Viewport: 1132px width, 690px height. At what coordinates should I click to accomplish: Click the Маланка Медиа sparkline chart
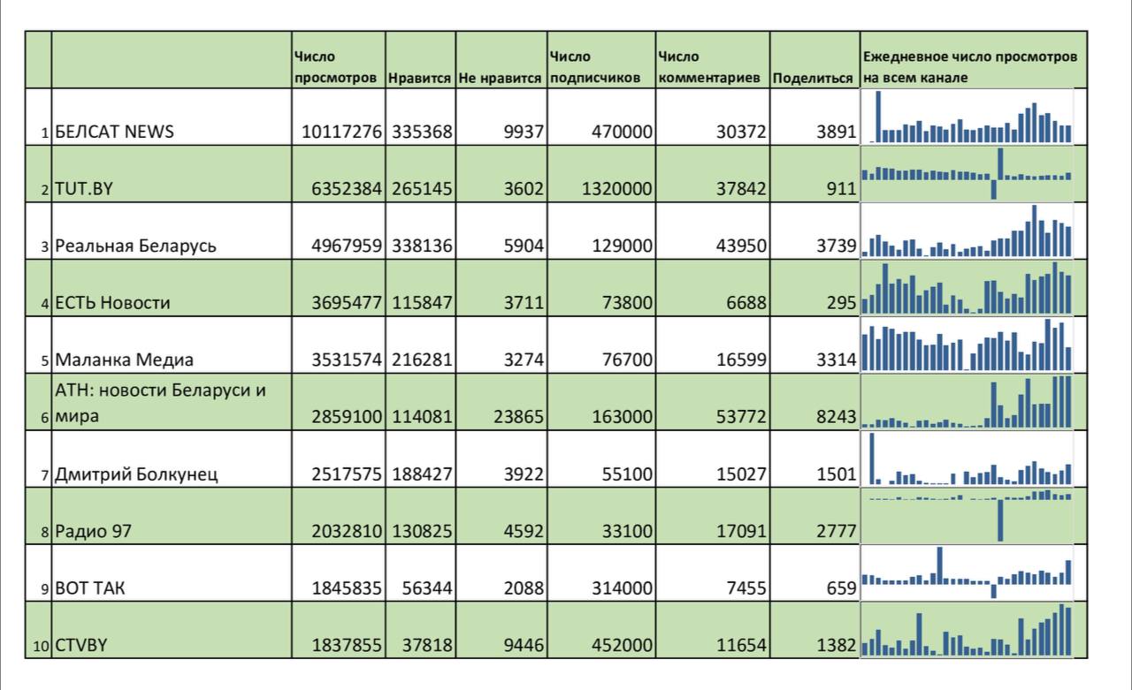tap(967, 345)
